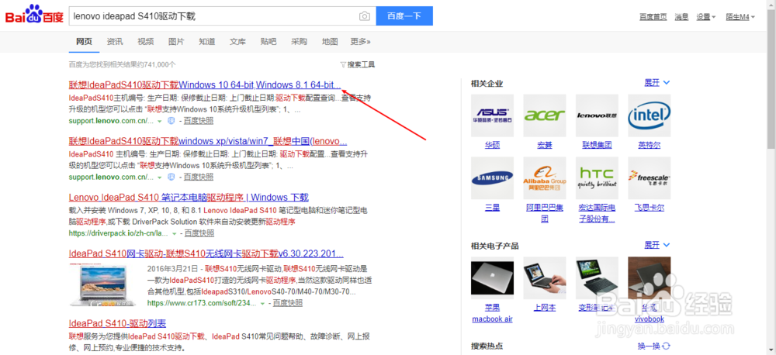This screenshot has width=776, height=355.
Task: Select the 网页 tab
Action: click(84, 42)
